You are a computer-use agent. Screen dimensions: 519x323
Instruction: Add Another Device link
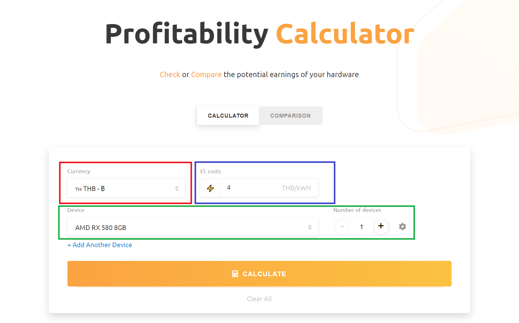100,245
